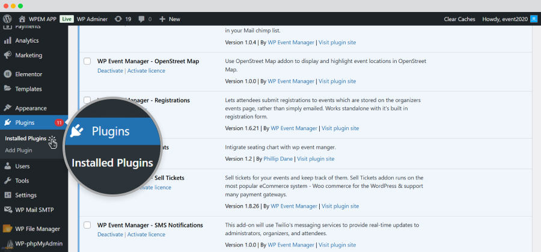Open WP Event Manager author link for version 1.0.4
This screenshot has width=541, height=252.
pos(291,43)
